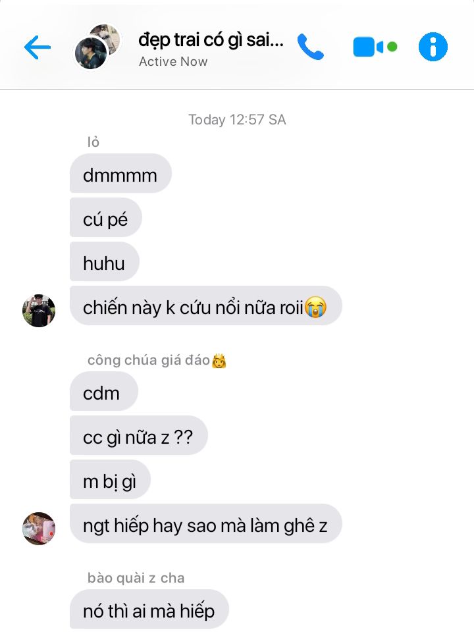The width and height of the screenshot is (474, 632).
Task: Tap avatar of công chúa giá đáo
Action: 39,529
